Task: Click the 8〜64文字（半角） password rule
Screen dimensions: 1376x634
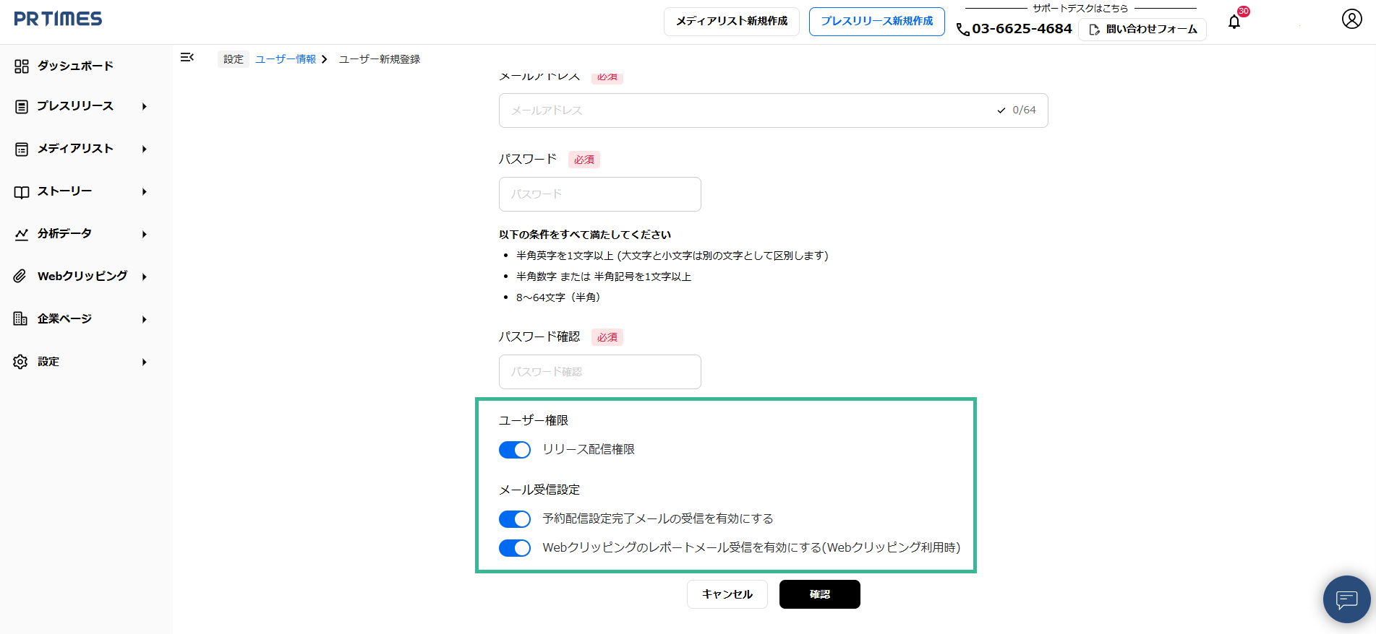Action: point(557,298)
